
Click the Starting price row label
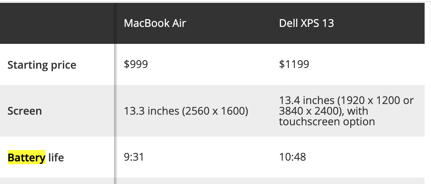point(42,65)
